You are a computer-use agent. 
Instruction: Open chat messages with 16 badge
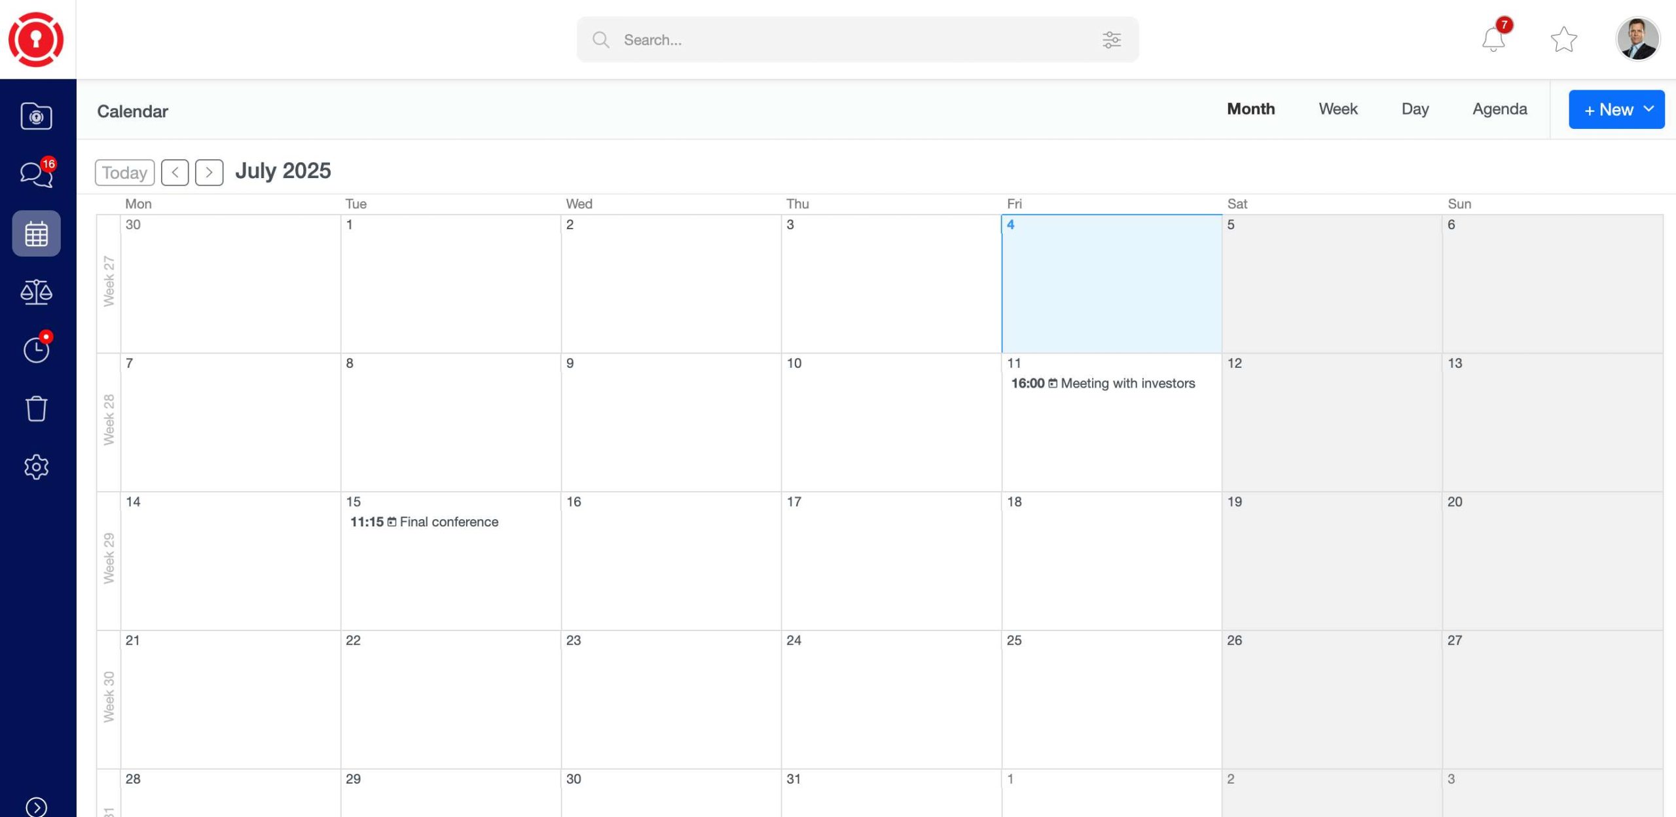coord(36,174)
